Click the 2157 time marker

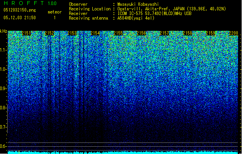click(x=164, y=33)
